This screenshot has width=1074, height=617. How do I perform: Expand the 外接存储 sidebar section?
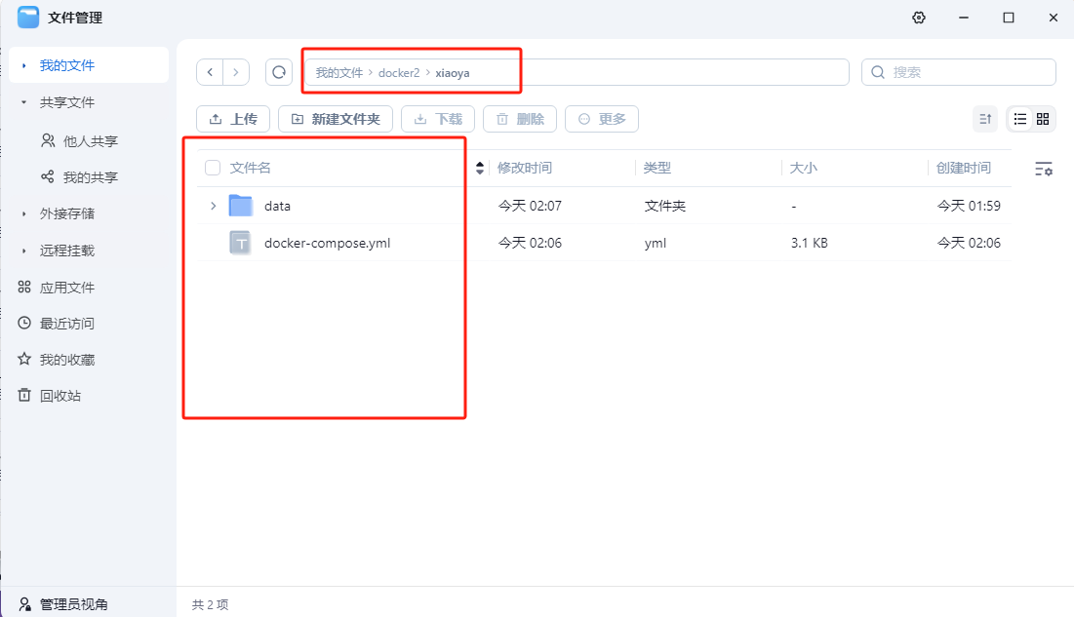[x=24, y=213]
